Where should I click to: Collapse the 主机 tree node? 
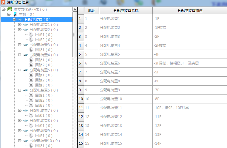(9, 15)
